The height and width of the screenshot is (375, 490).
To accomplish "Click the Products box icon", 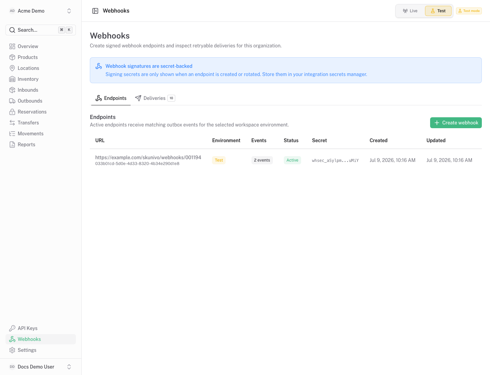I will click(12, 57).
